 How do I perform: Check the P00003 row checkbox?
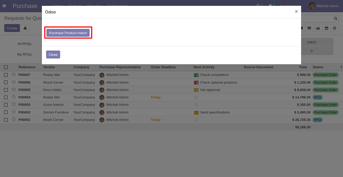click(x=6, y=105)
